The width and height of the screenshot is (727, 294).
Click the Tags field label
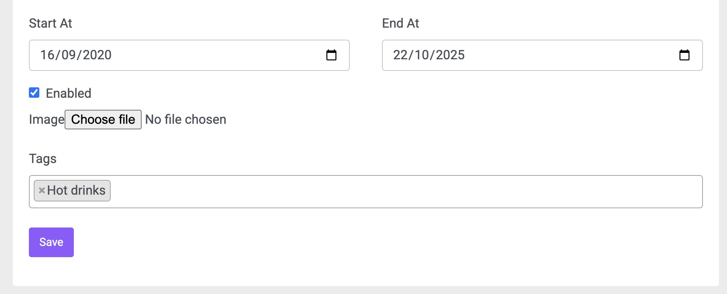click(x=43, y=159)
